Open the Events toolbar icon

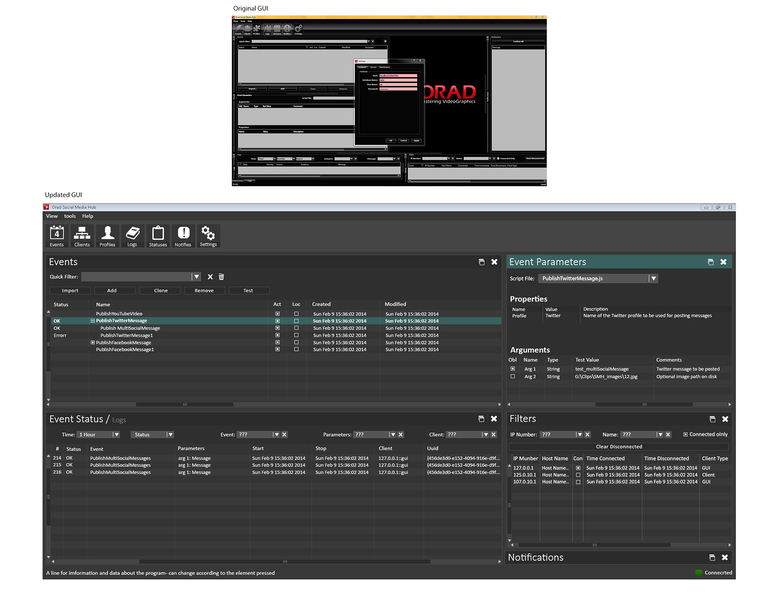coord(57,236)
